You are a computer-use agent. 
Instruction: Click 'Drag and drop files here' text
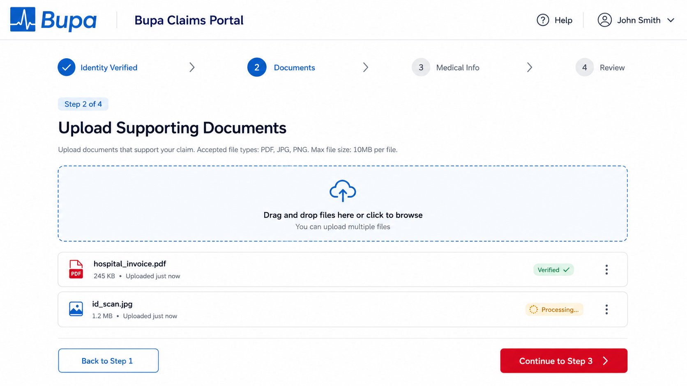pos(309,215)
